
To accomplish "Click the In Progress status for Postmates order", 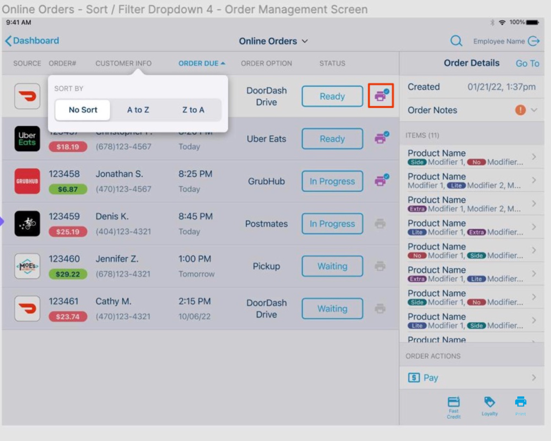I will (332, 224).
